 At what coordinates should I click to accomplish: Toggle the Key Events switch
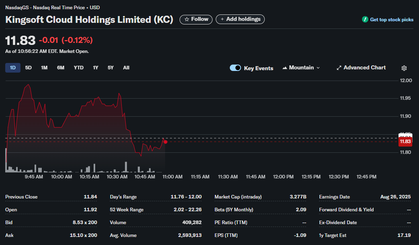coord(235,68)
